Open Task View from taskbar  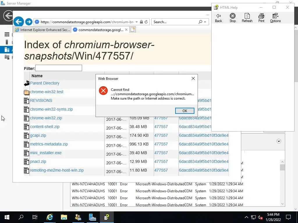(35, 217)
